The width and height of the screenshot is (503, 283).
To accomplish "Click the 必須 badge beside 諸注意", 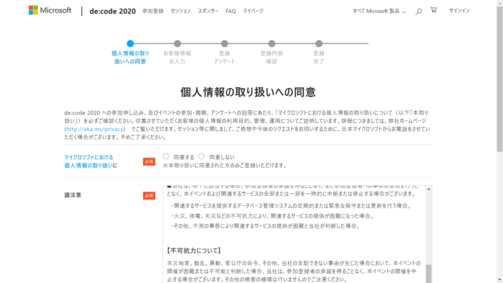I will [149, 195].
